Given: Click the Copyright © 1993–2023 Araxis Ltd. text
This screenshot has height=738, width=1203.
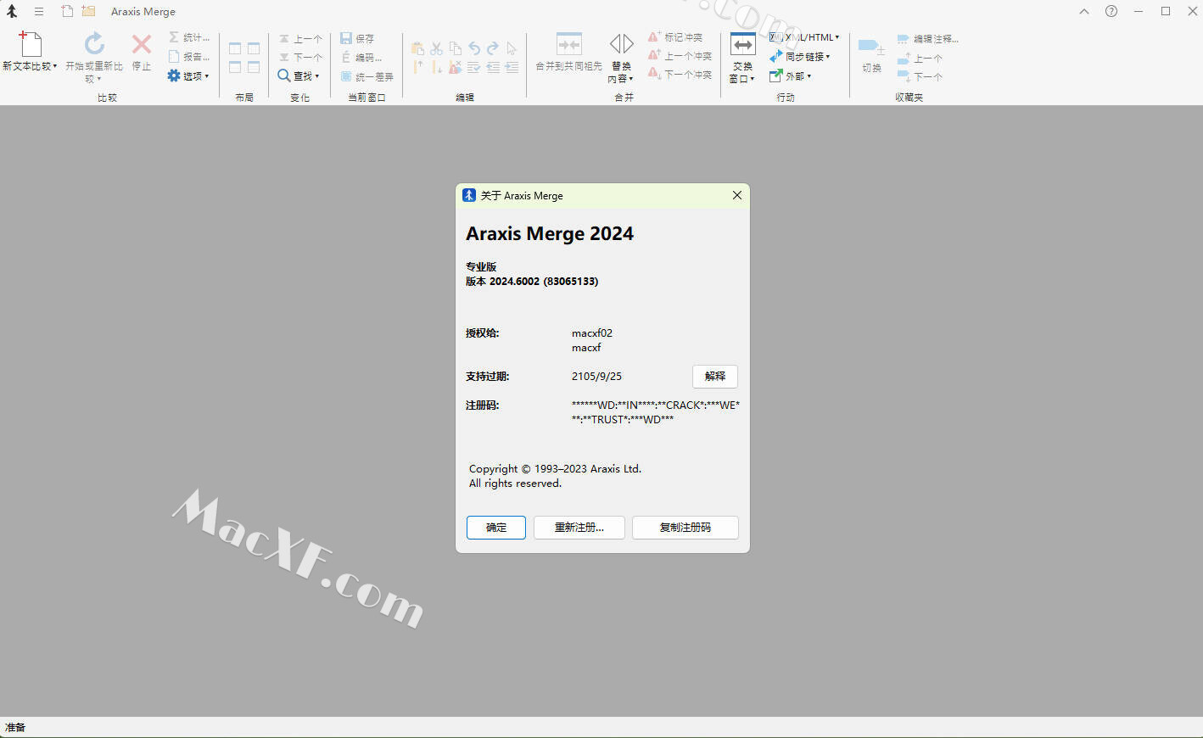Looking at the screenshot, I should [x=555, y=469].
